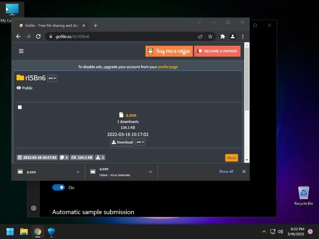Image resolution: width=319 pixels, height=239 pixels.
Task: Click the a.exe file name link
Action: [x=131, y=115]
